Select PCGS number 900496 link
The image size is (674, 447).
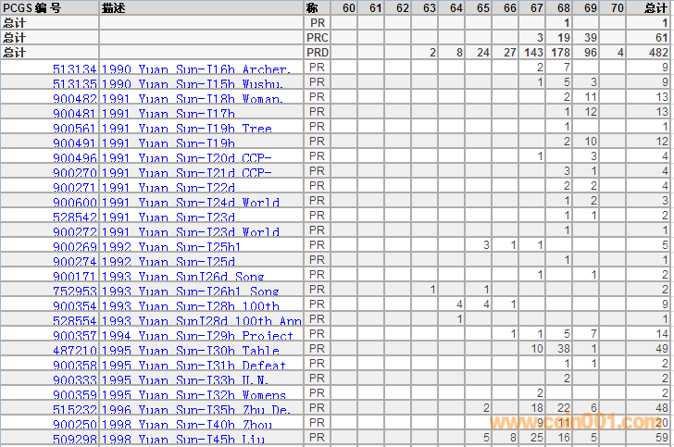pos(74,157)
